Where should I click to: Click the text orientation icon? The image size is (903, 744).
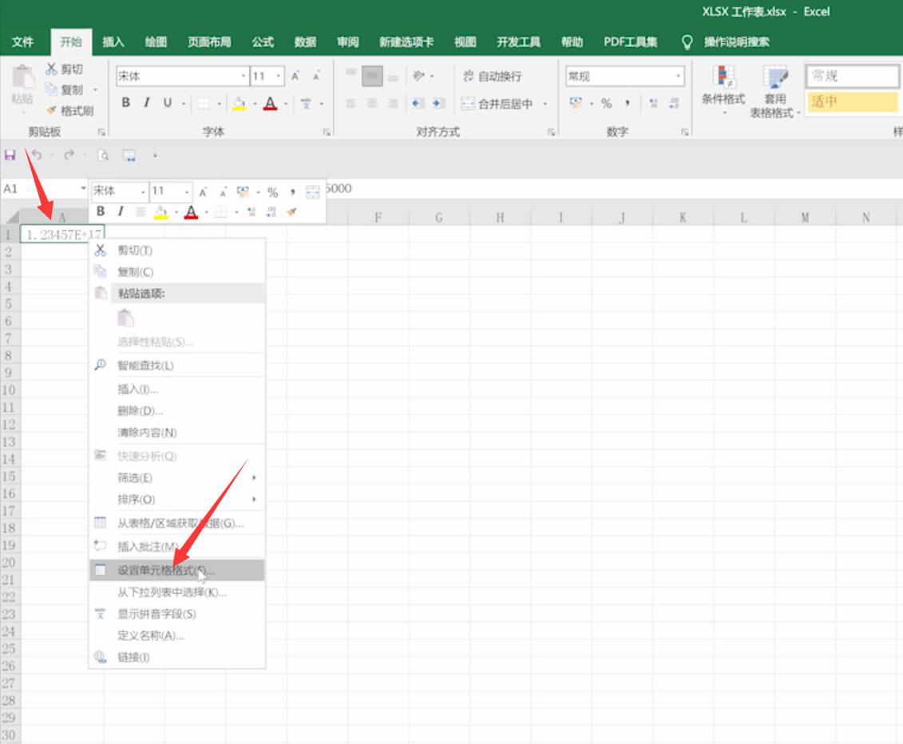pyautogui.click(x=418, y=76)
